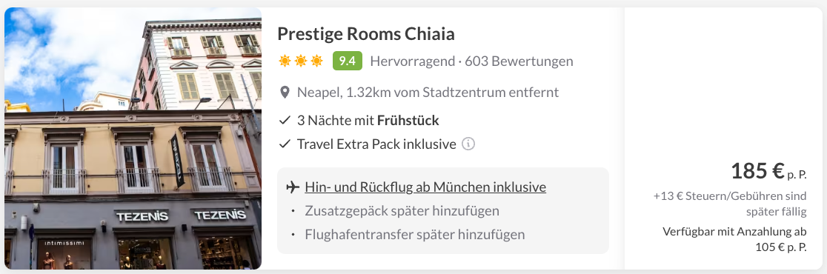Open the hotel building photo thumbnail

click(133, 138)
